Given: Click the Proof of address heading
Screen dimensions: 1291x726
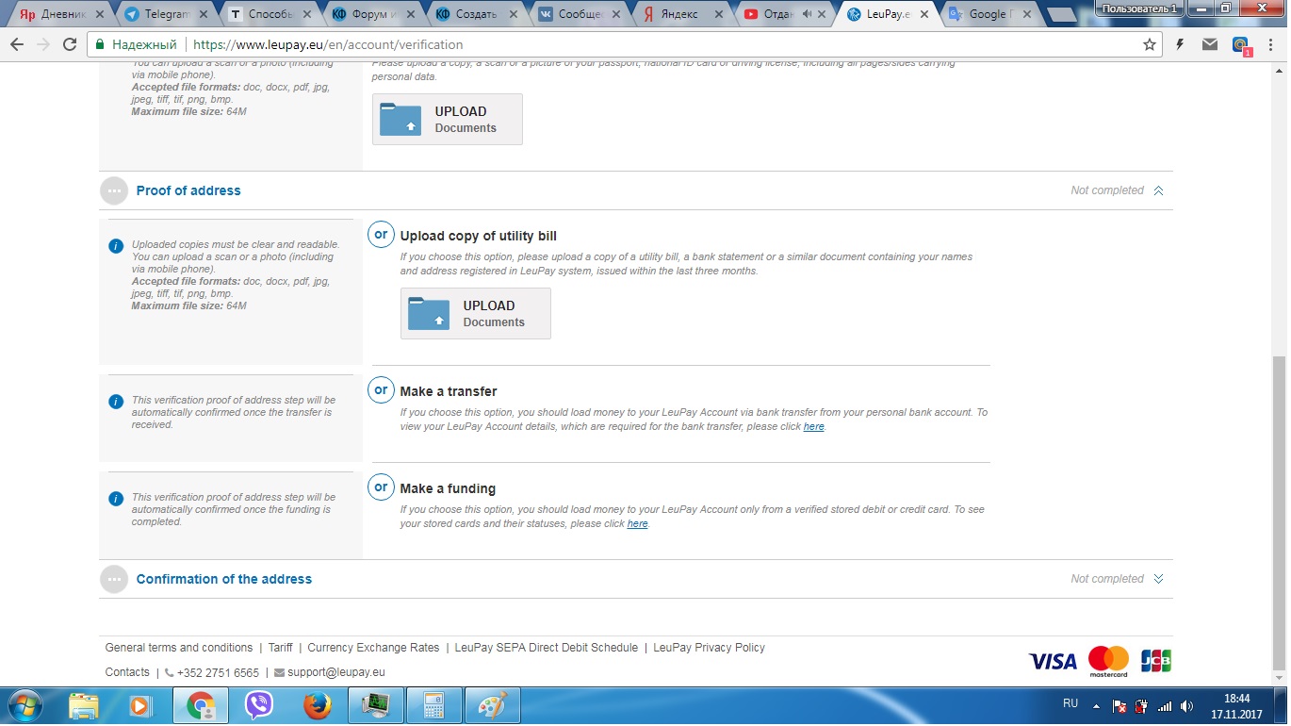Looking at the screenshot, I should pyautogui.click(x=188, y=190).
